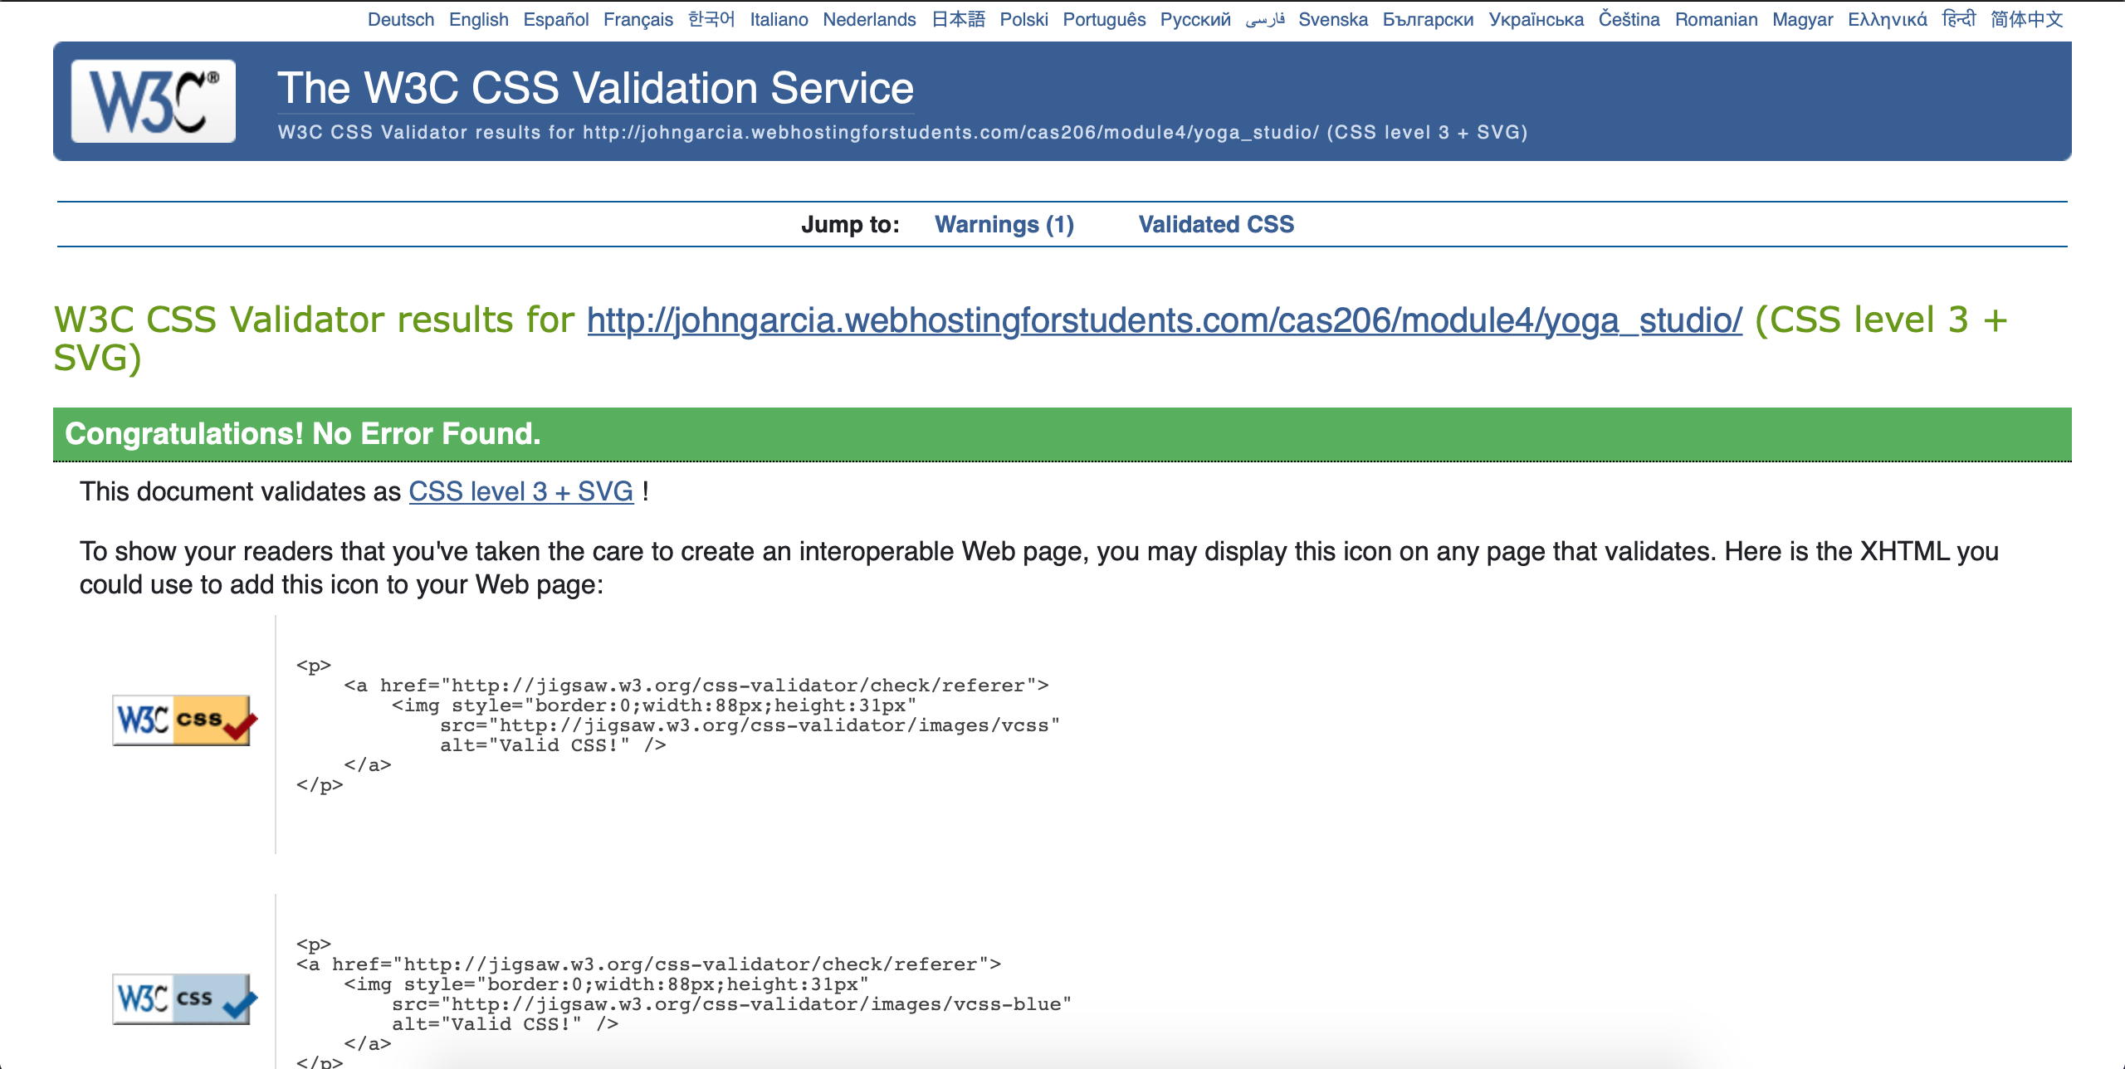Select the Korean 한국어 language link
This screenshot has height=1069, width=2125.
pyautogui.click(x=711, y=19)
